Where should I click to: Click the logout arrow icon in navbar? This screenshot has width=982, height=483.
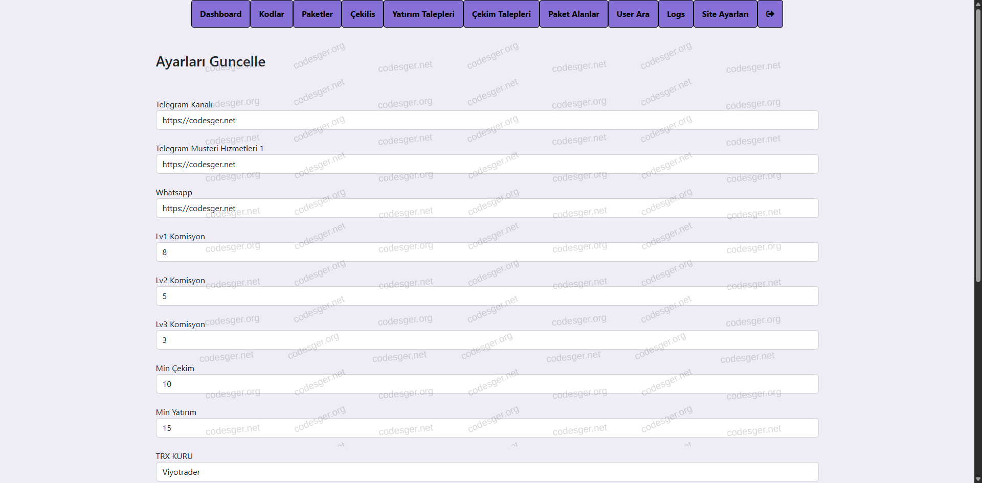(x=770, y=14)
